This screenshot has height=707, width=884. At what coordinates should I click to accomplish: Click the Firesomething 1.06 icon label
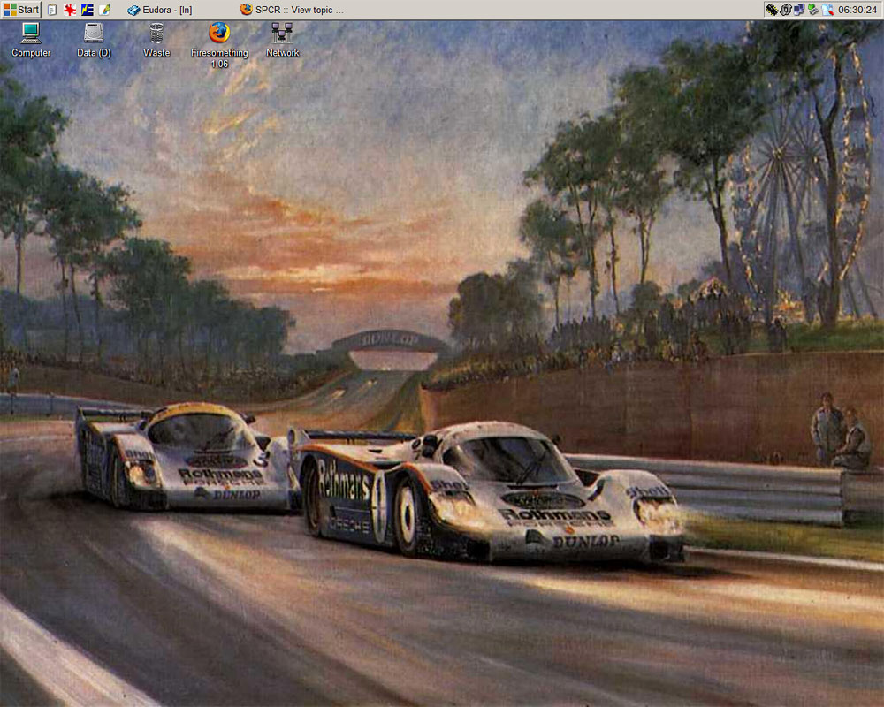(219, 58)
